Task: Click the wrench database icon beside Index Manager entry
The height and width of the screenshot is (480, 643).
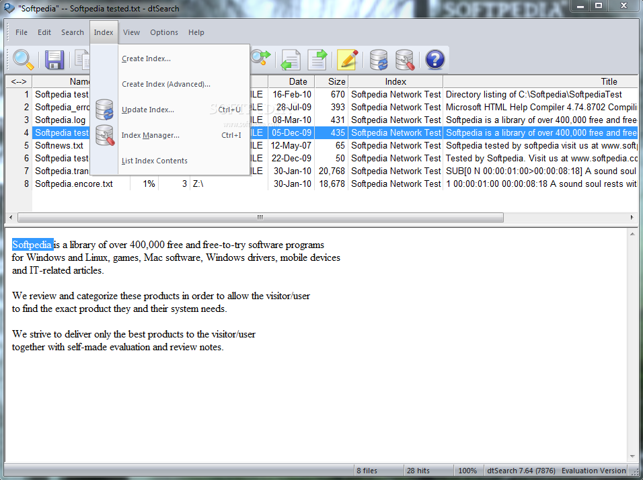Action: (104, 135)
